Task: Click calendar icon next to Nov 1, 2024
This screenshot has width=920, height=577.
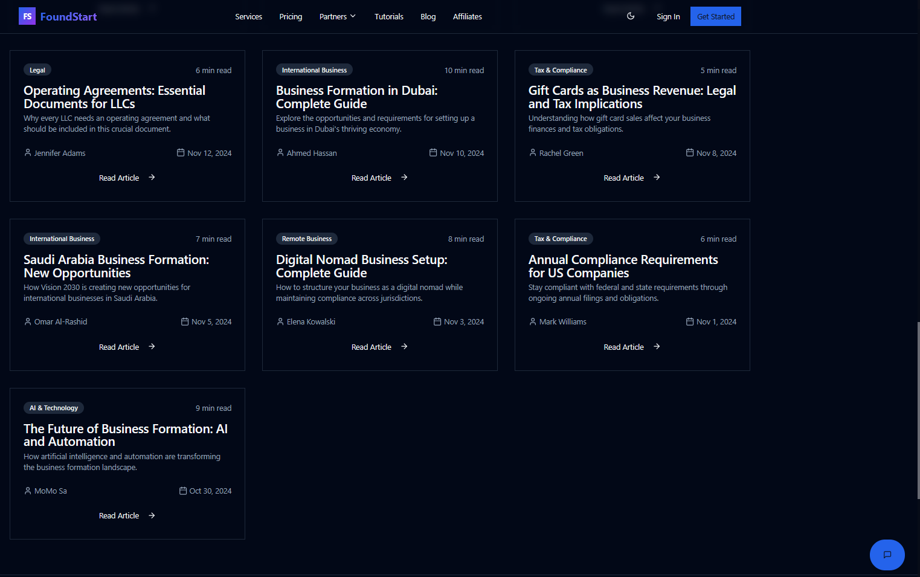Action: point(690,322)
